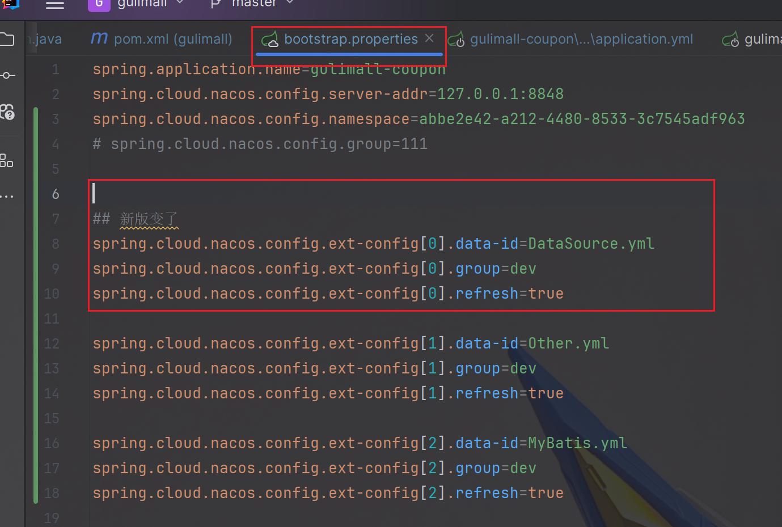The width and height of the screenshot is (782, 527).
Task: Click ext-config[1].refresh=true line
Action: pyautogui.click(x=328, y=393)
